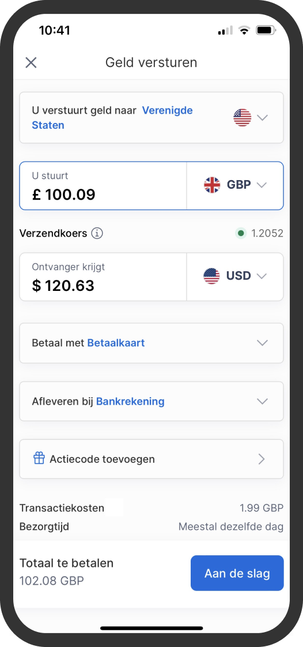
Task: Tap the US flag next to USD
Action: point(211,276)
